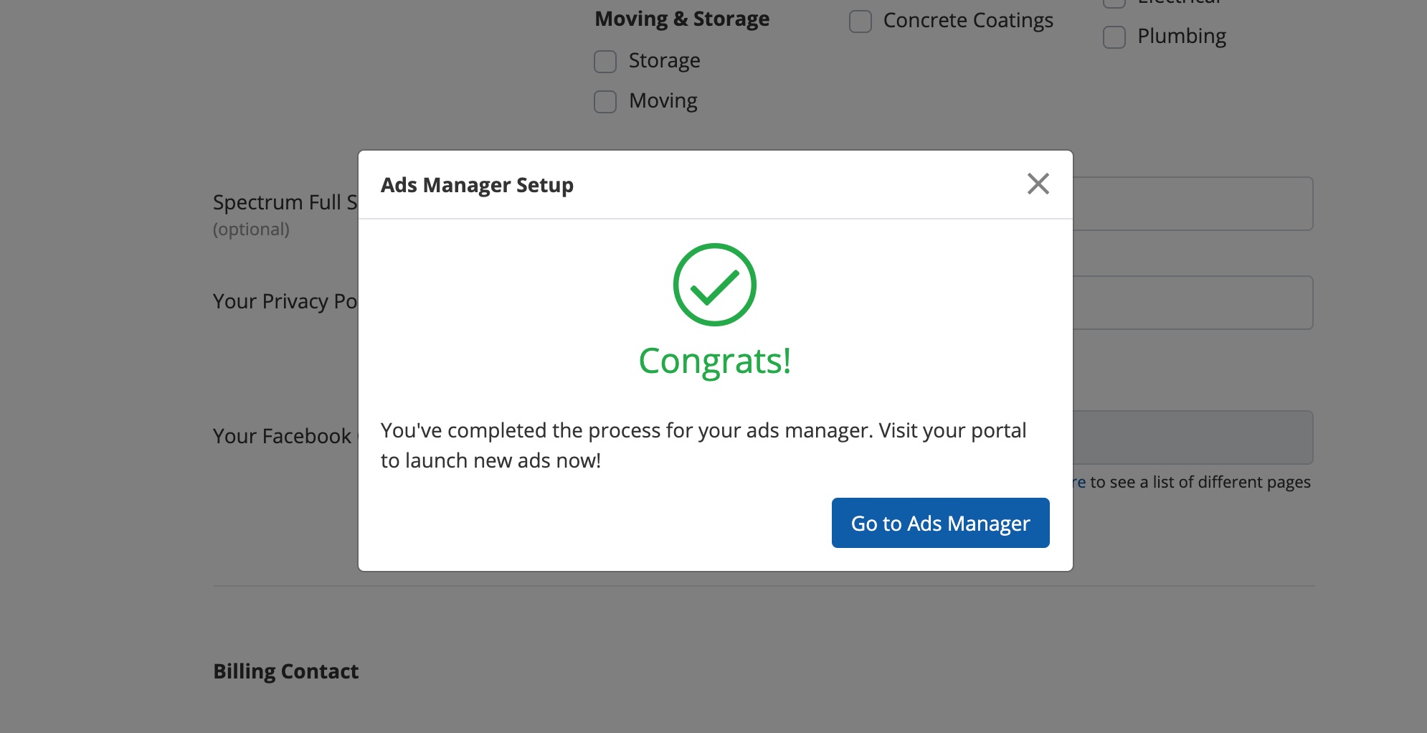Click the Moving & Storage category heading
1427x733 pixels.
pyautogui.click(x=682, y=19)
